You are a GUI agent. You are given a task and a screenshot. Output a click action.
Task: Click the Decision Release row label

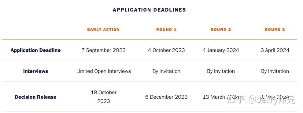pyautogui.click(x=35, y=97)
